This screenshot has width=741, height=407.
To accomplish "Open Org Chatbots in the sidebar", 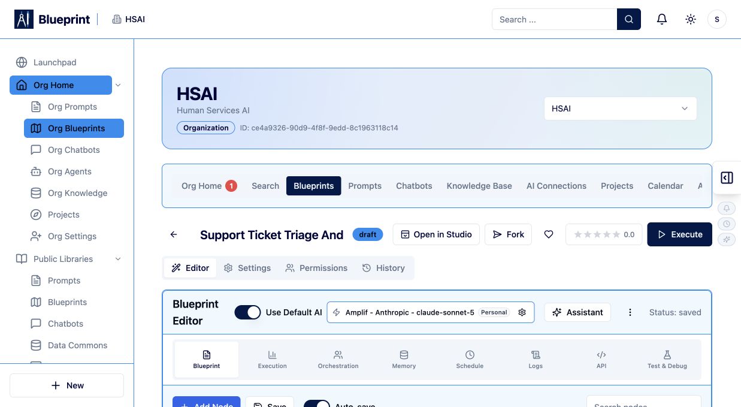I will click(74, 150).
